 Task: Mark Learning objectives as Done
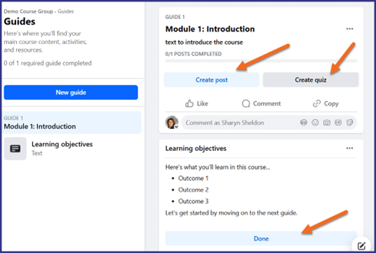[261, 238]
